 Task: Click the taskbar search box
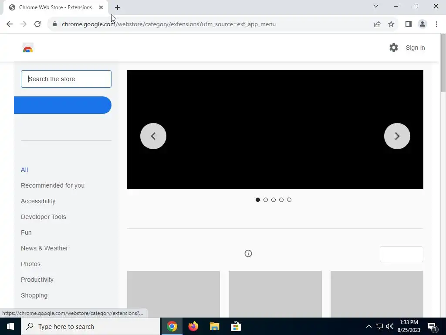(91, 326)
